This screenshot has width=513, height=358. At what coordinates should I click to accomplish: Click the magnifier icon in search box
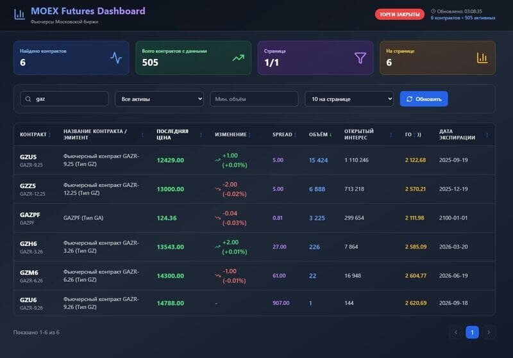[28, 99]
